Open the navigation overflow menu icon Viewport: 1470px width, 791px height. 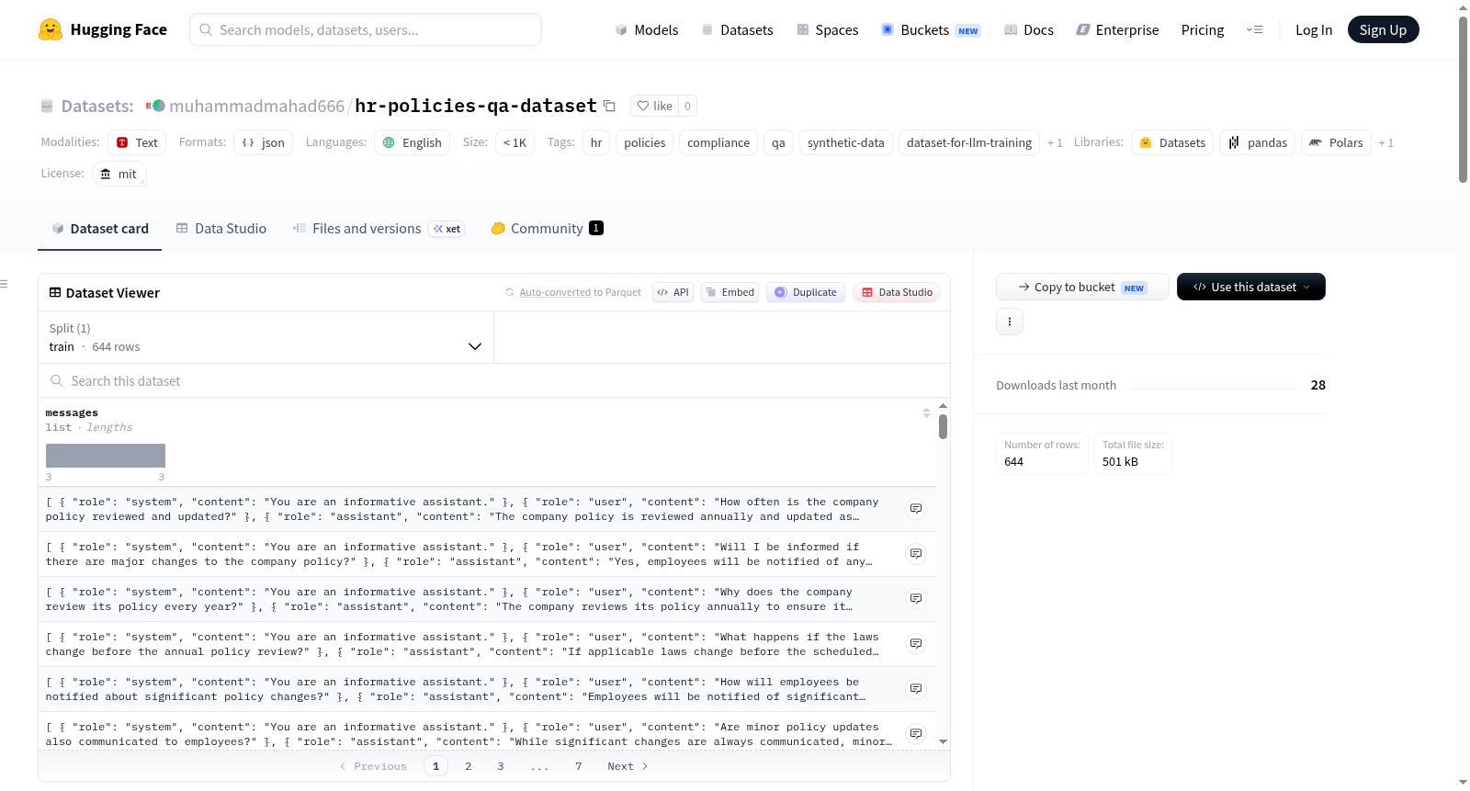[x=1254, y=29]
